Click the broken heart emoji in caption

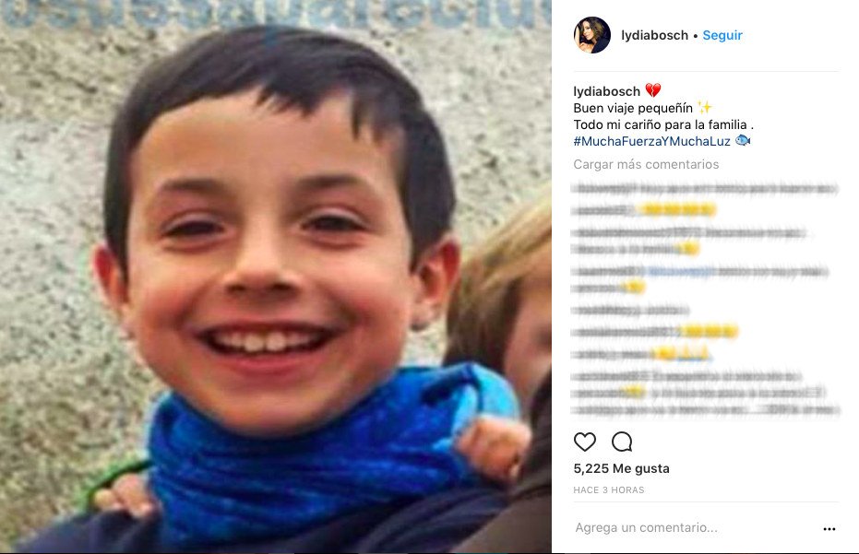click(653, 90)
